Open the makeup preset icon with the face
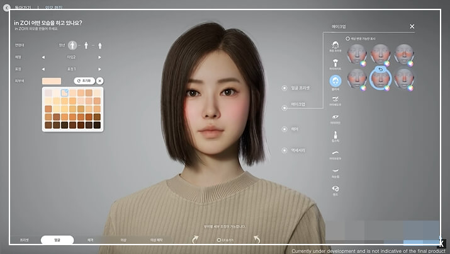 (335, 46)
